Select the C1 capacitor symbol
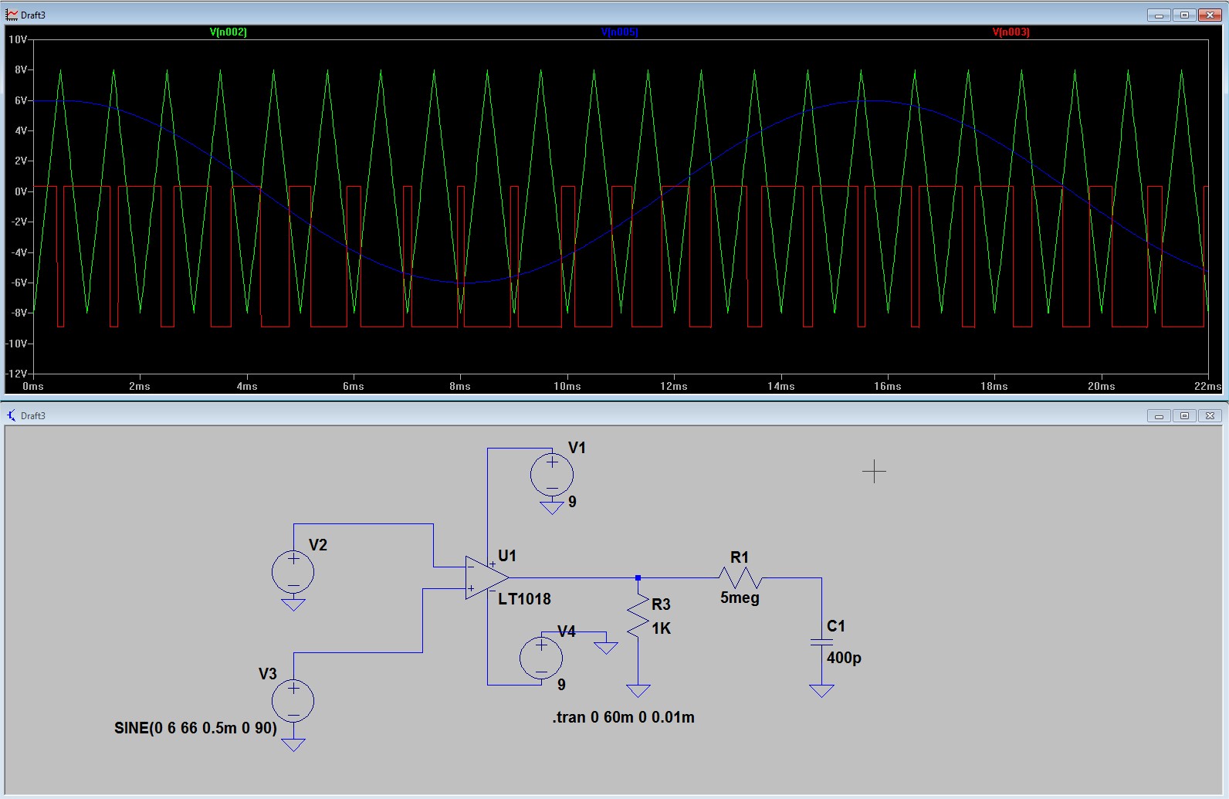Viewport: 1229px width, 799px height. 821,643
